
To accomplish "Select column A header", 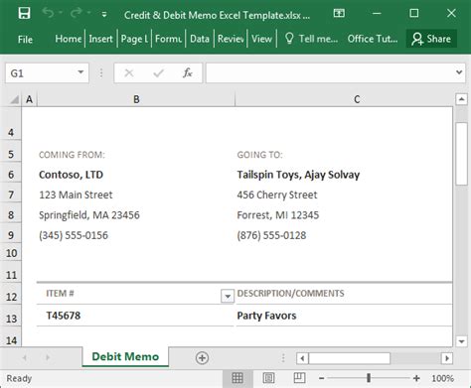I will pyautogui.click(x=29, y=99).
